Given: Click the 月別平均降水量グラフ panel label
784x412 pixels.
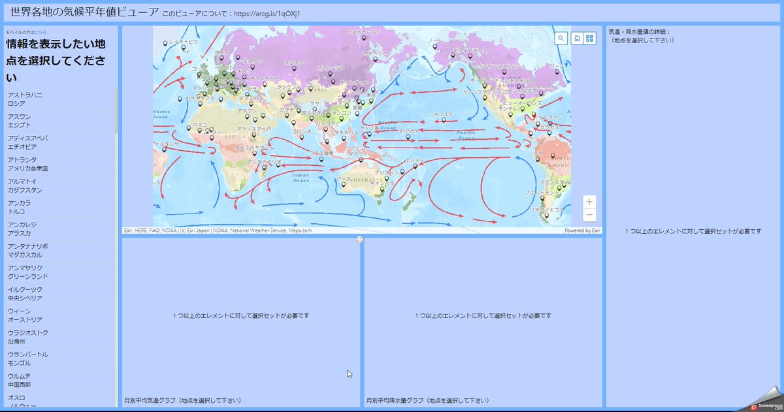Looking at the screenshot, I should tap(427, 400).
